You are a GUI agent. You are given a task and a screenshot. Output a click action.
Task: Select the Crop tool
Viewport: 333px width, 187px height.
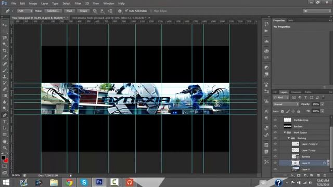tap(5, 51)
